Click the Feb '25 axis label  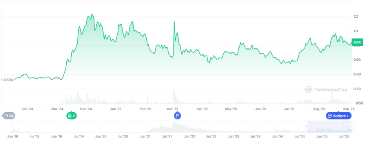[146, 109]
